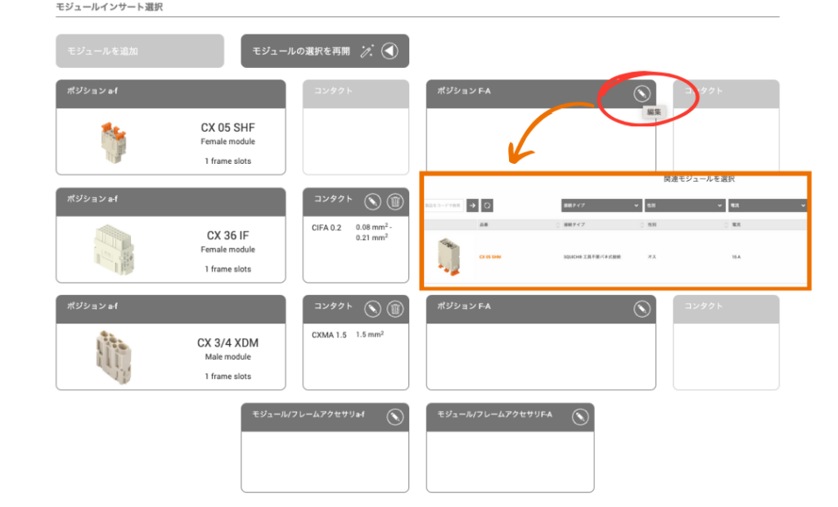Edit contacts for CXMA 1.5 card
Viewport: 838px width, 507px height.
[x=372, y=309]
